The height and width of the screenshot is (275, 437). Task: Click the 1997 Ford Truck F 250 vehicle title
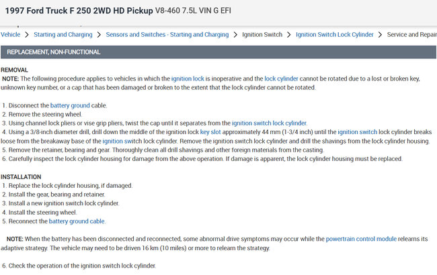[x=78, y=11]
